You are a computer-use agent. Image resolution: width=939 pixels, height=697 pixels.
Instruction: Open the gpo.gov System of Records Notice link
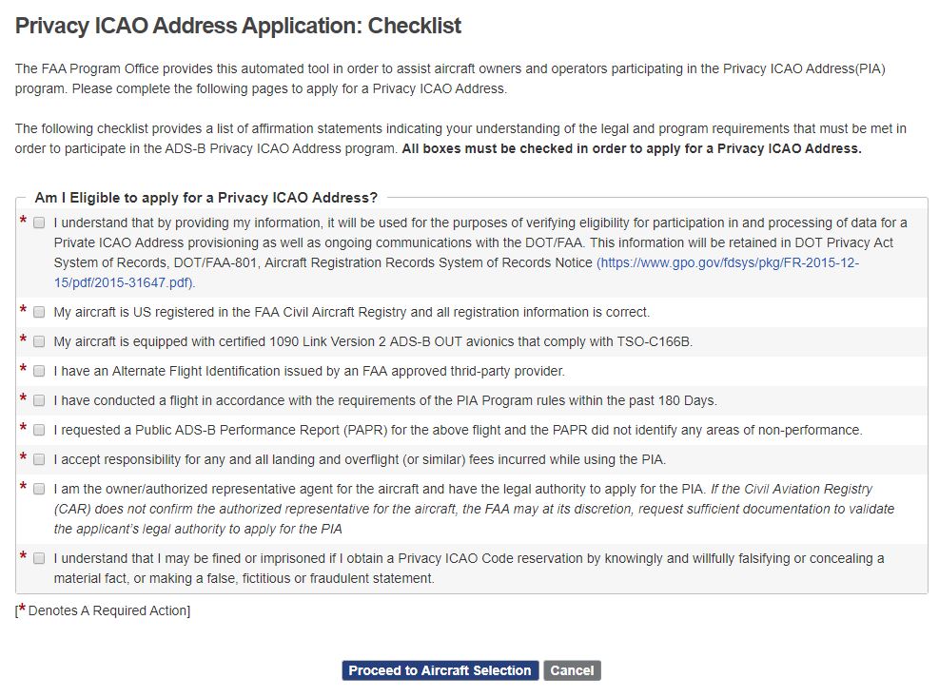pyautogui.click(x=727, y=263)
